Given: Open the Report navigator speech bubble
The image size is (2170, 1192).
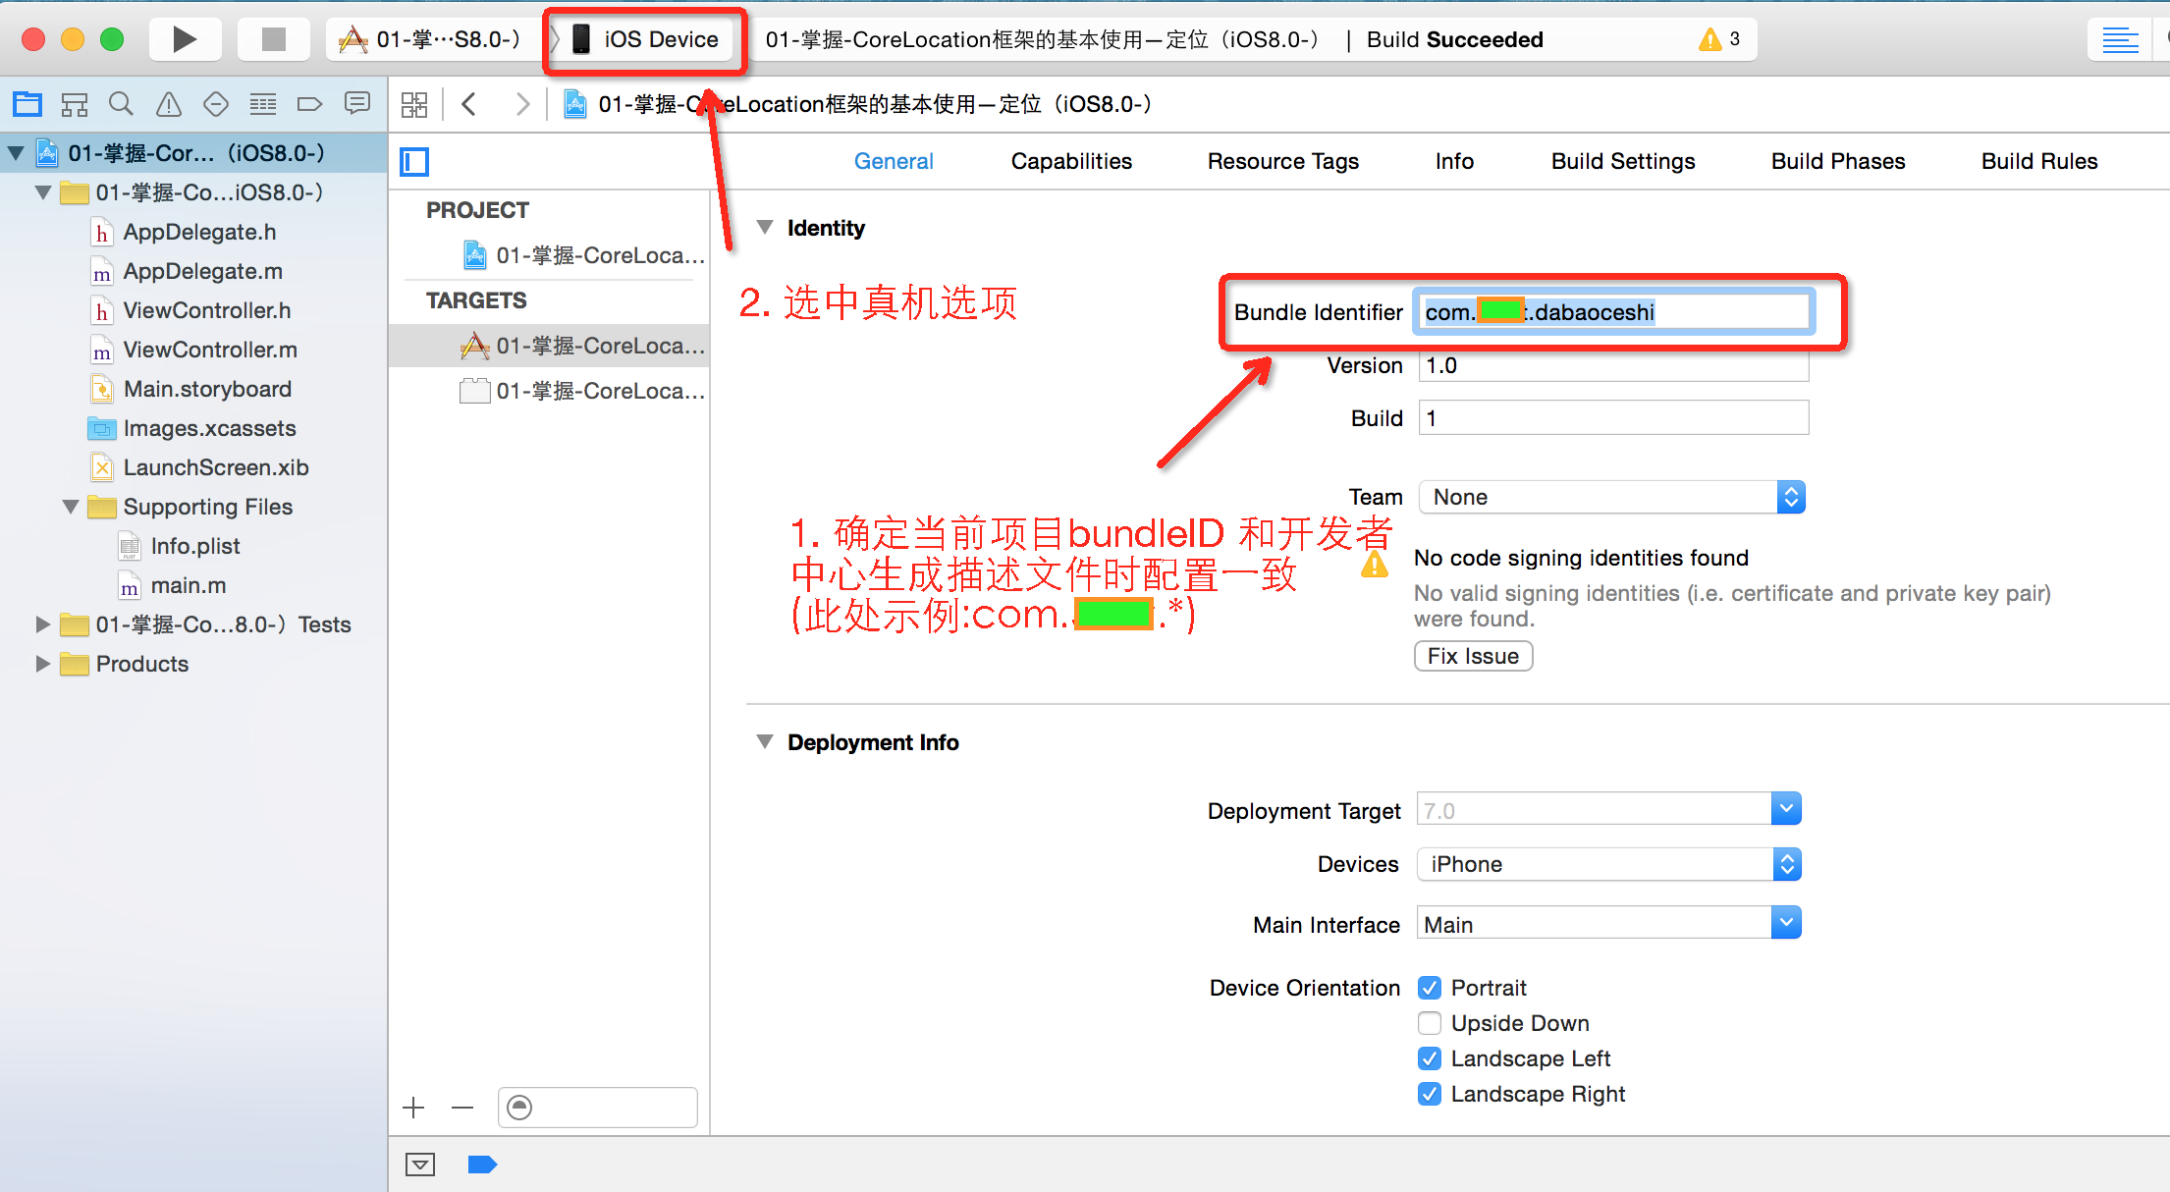Looking at the screenshot, I should (x=357, y=103).
